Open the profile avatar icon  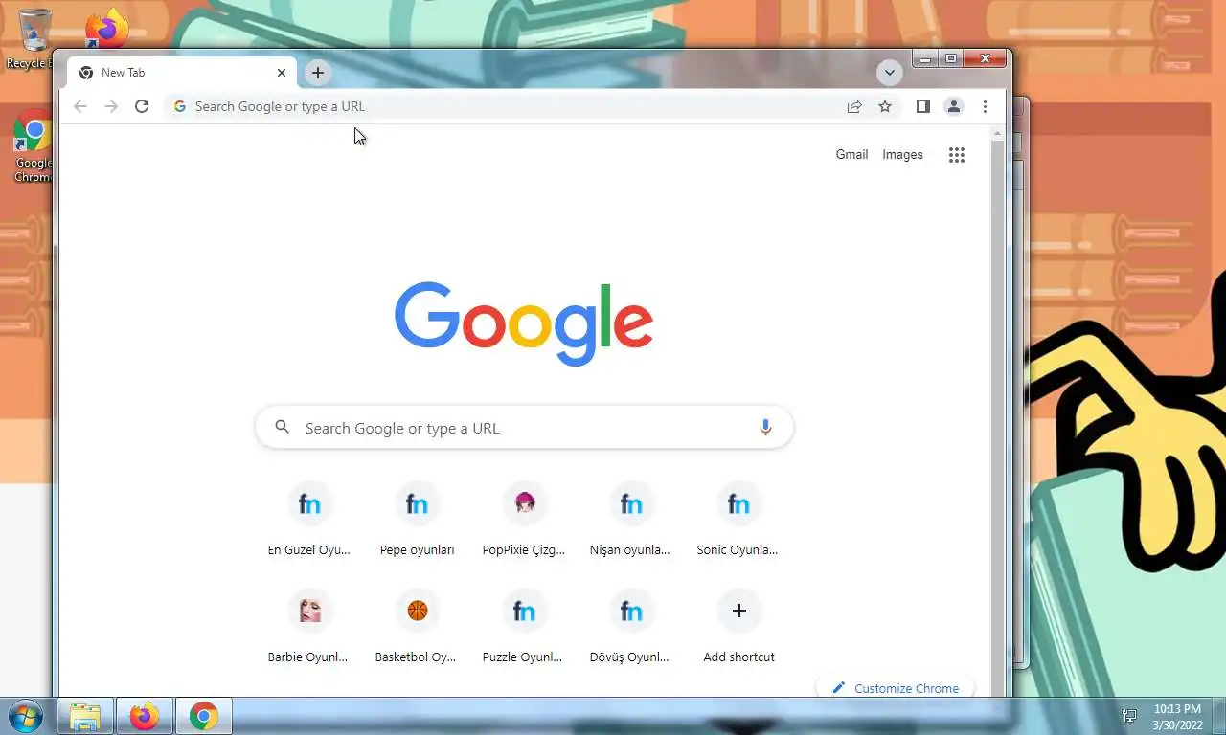pyautogui.click(x=954, y=106)
